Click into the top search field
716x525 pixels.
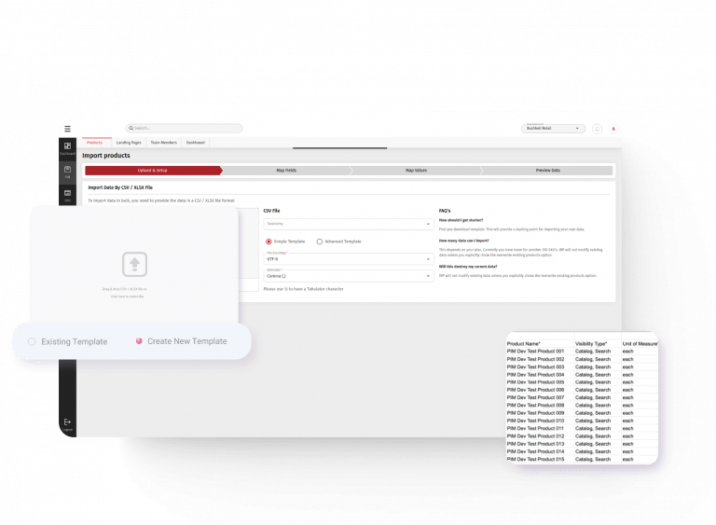[186, 128]
